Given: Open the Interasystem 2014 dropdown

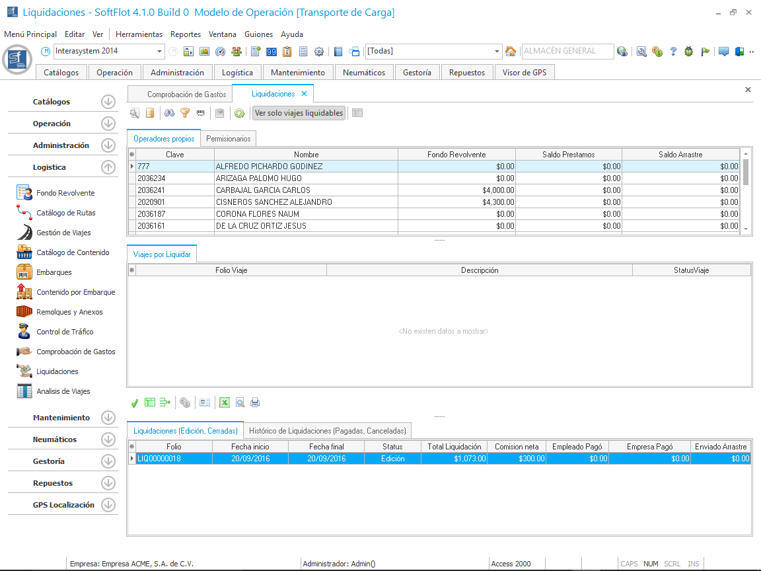Looking at the screenshot, I should (x=160, y=52).
